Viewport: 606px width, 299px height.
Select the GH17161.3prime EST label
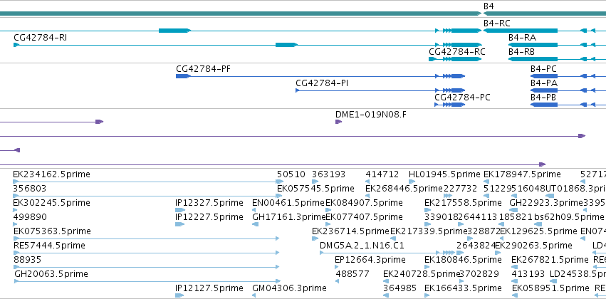click(288, 216)
